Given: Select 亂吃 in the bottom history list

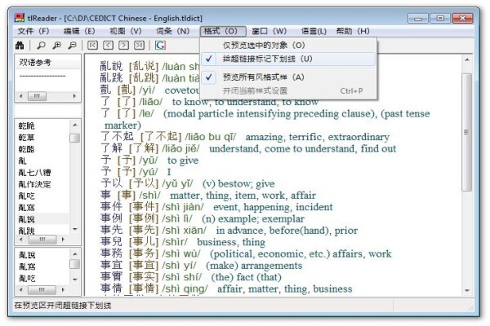Looking at the screenshot, I should [27, 278].
